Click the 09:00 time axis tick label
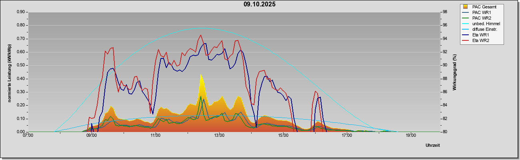This screenshot has width=520, height=160. [92, 136]
